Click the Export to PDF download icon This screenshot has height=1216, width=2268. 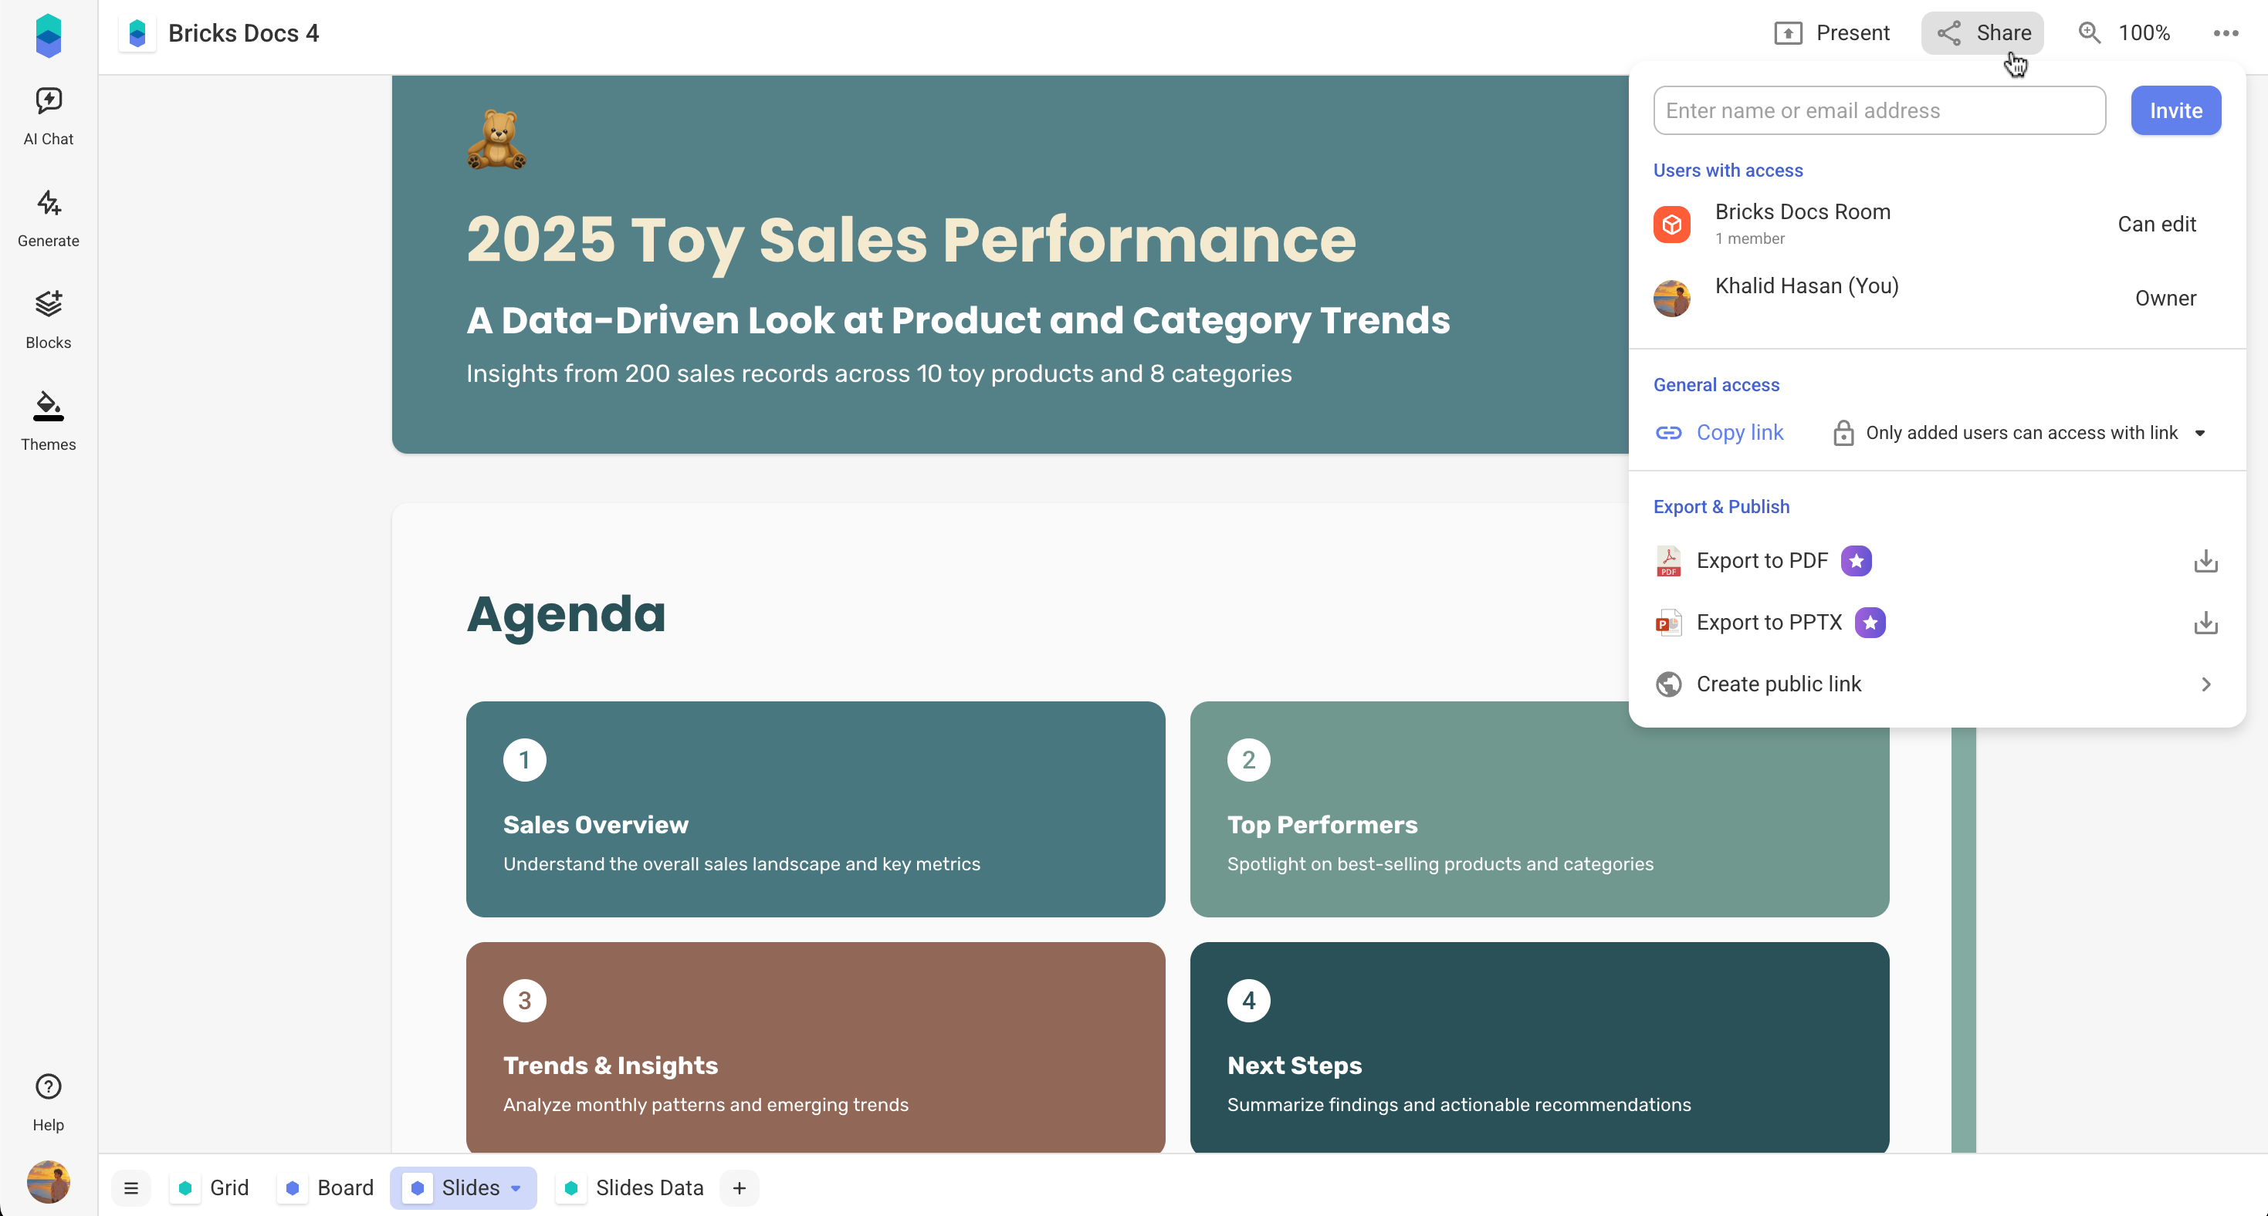2205,562
